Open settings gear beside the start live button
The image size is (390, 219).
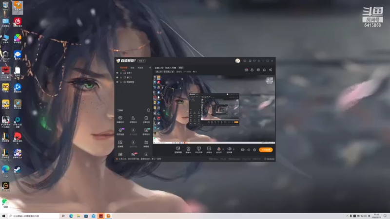pyautogui.click(x=254, y=150)
